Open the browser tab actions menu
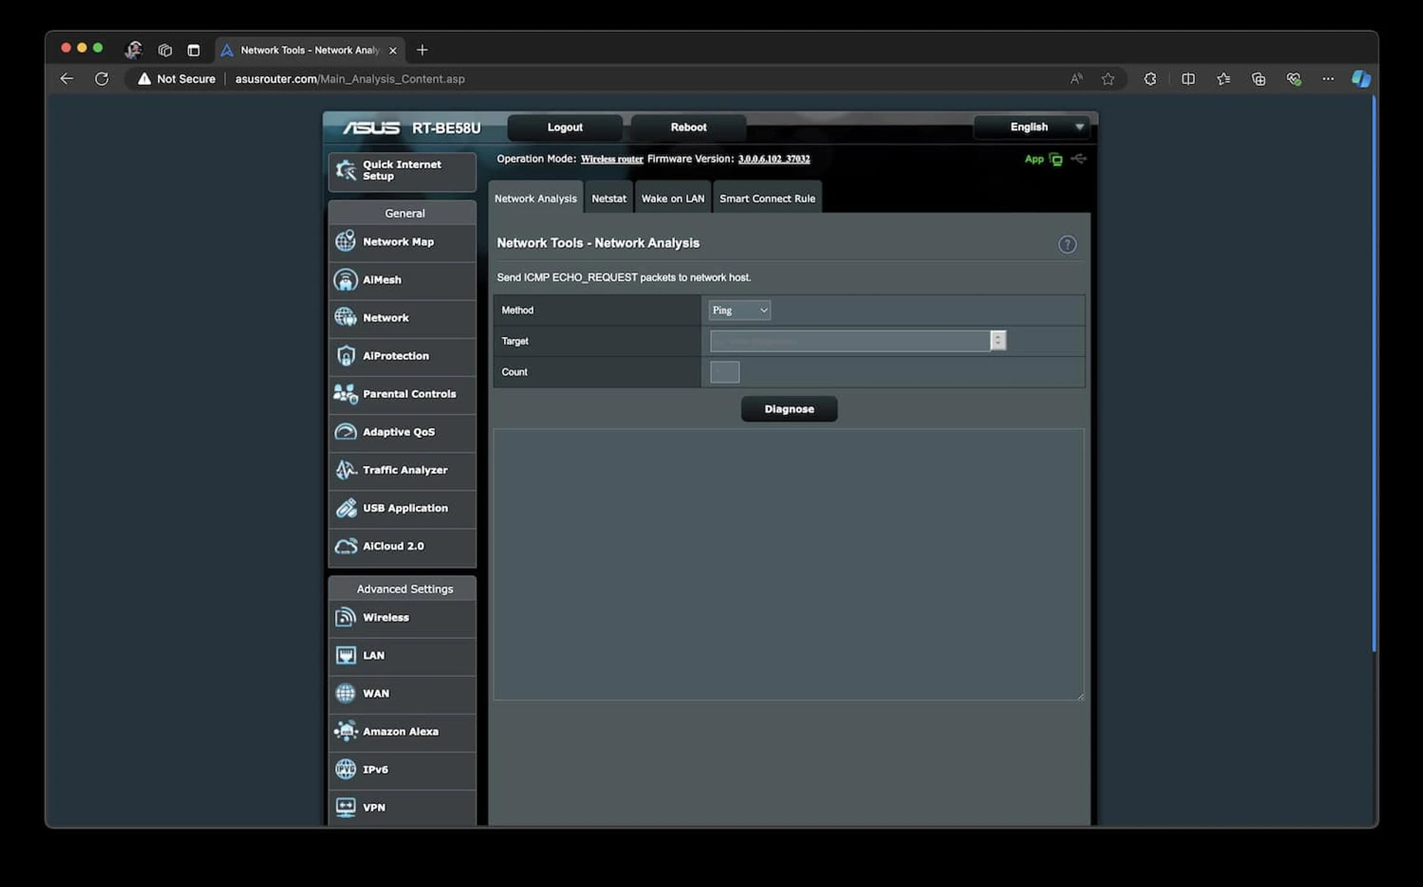 193,50
